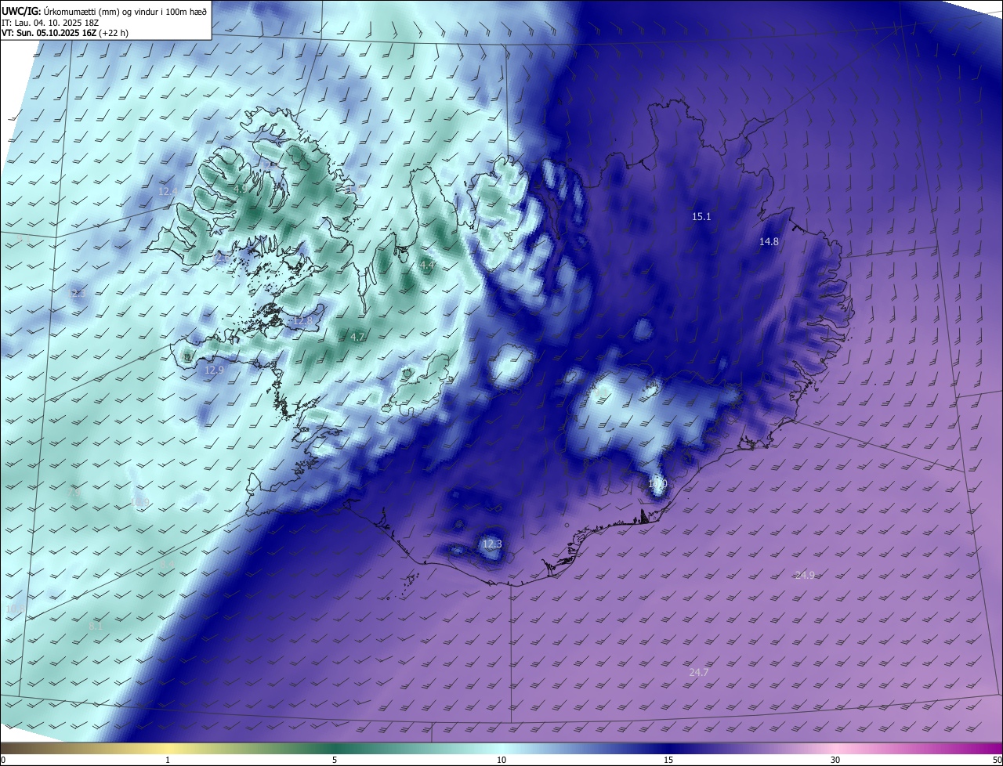Click the map title 'Úrkomumætti (mm) og vindur'
Screen dimensions: 1003x766
tap(100, 11)
